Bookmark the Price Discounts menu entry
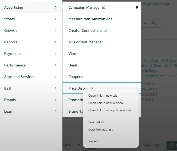The image size is (177, 151). pyautogui.click(x=137, y=88)
